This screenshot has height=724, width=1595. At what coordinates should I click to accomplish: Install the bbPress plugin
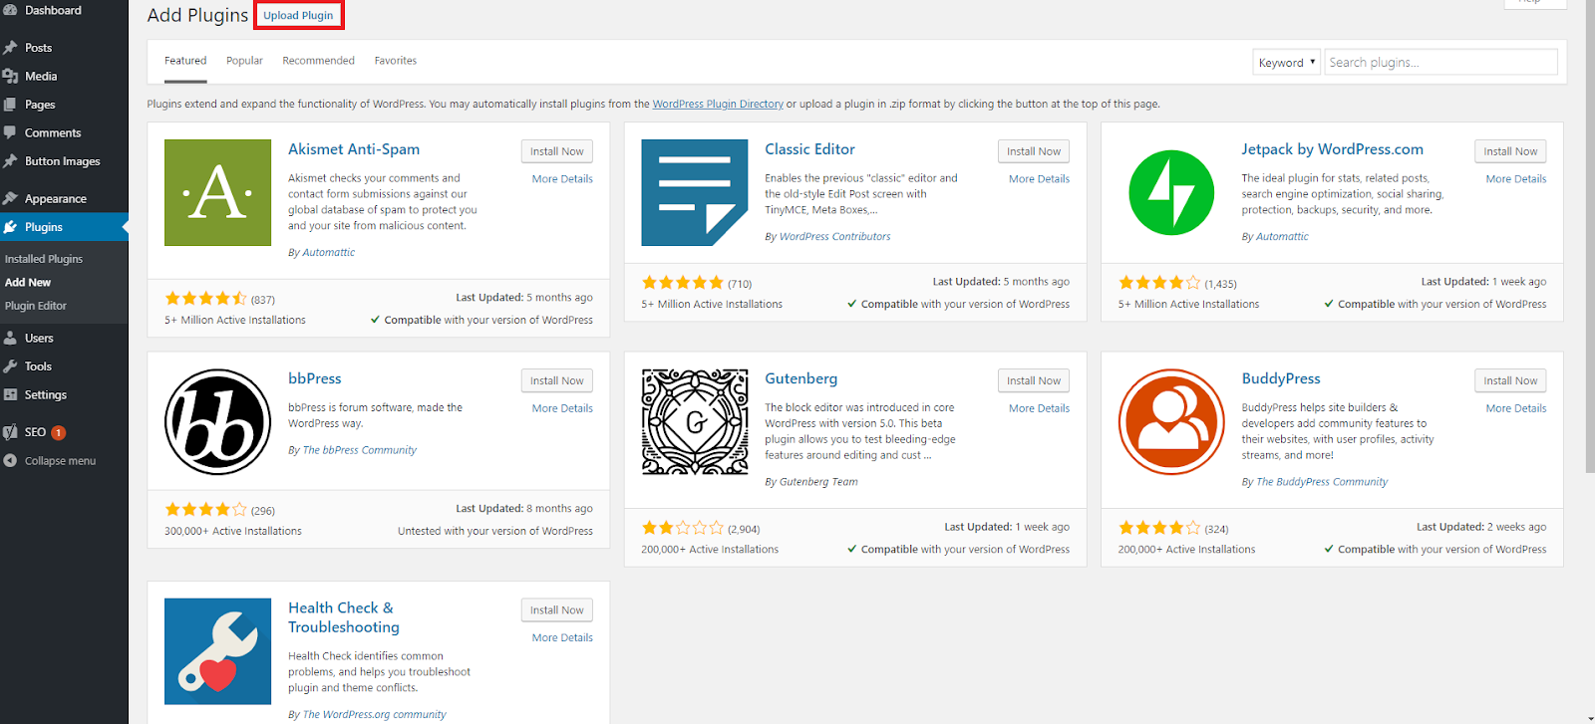tap(557, 380)
